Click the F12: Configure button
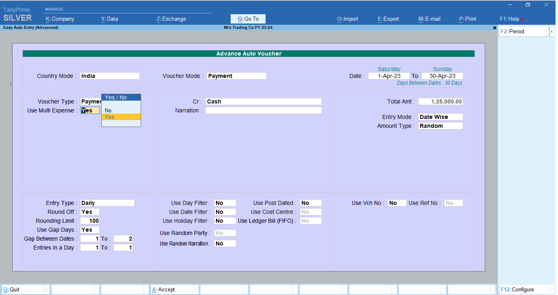The width and height of the screenshot is (558, 295). point(525,290)
